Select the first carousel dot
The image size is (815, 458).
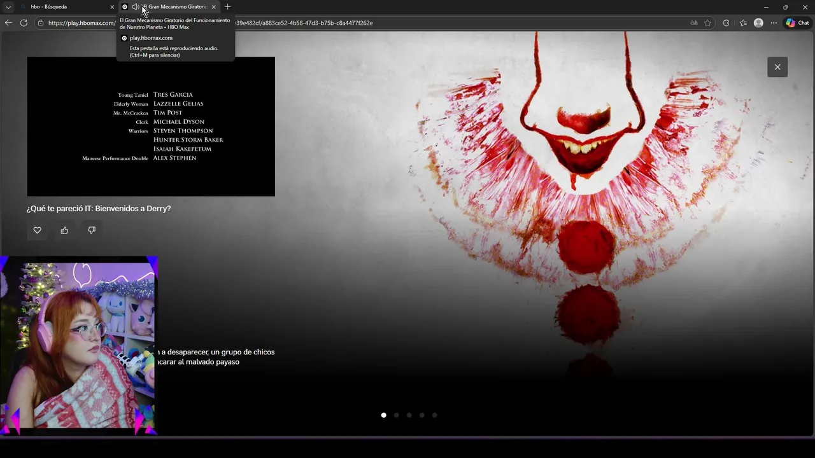383,415
